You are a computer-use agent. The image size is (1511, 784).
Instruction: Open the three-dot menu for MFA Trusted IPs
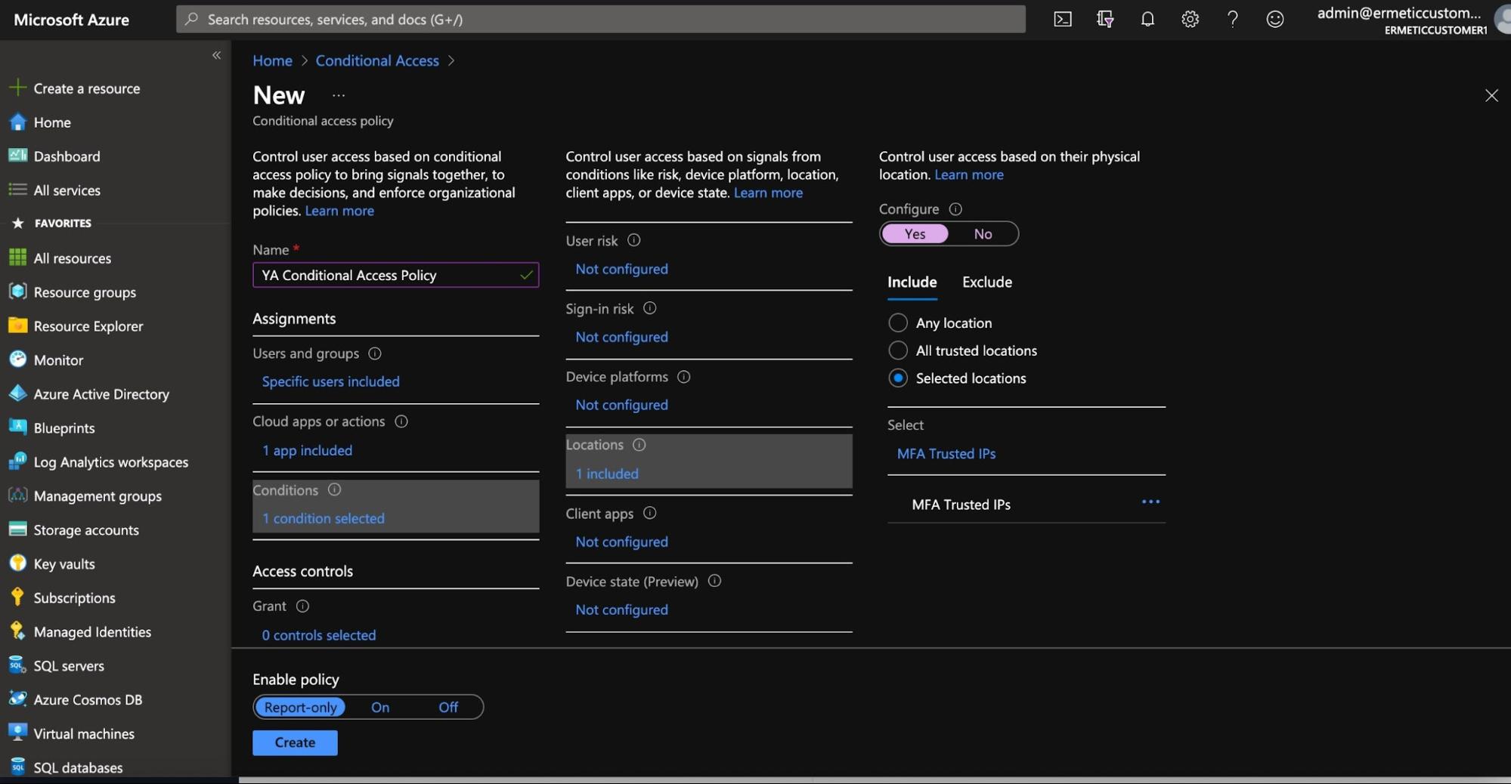tap(1150, 502)
